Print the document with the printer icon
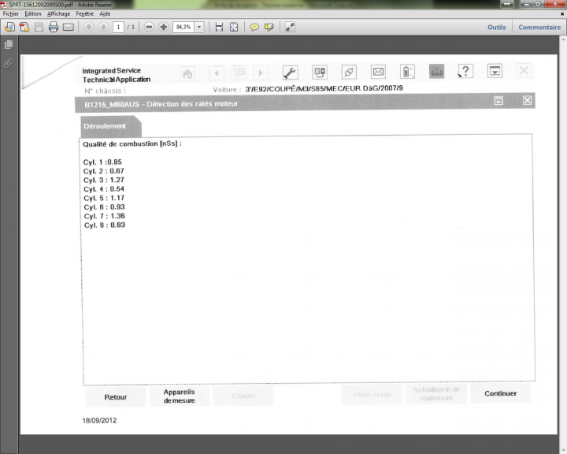 coord(54,27)
